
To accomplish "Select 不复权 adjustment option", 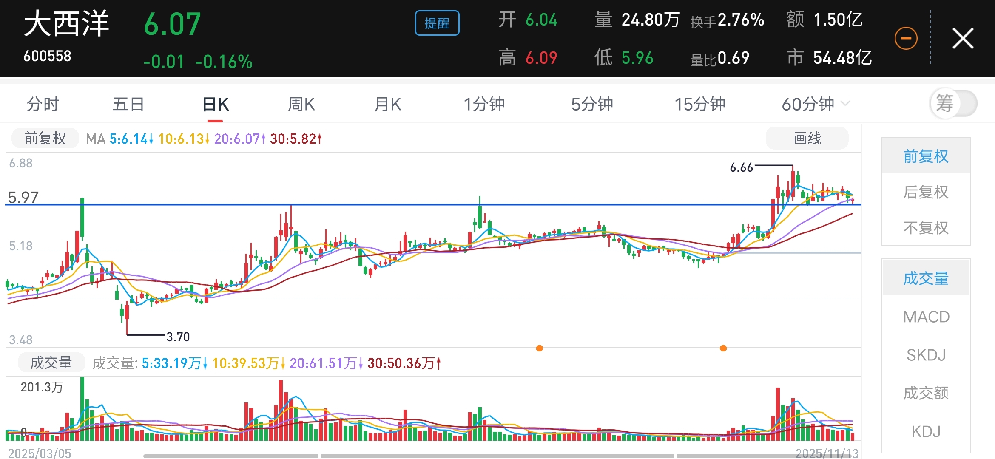I will point(926,228).
